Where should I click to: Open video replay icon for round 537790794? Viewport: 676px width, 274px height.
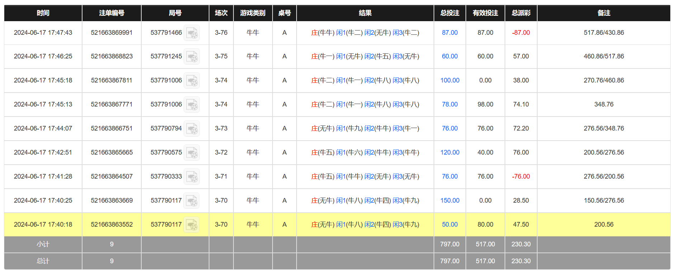point(192,129)
